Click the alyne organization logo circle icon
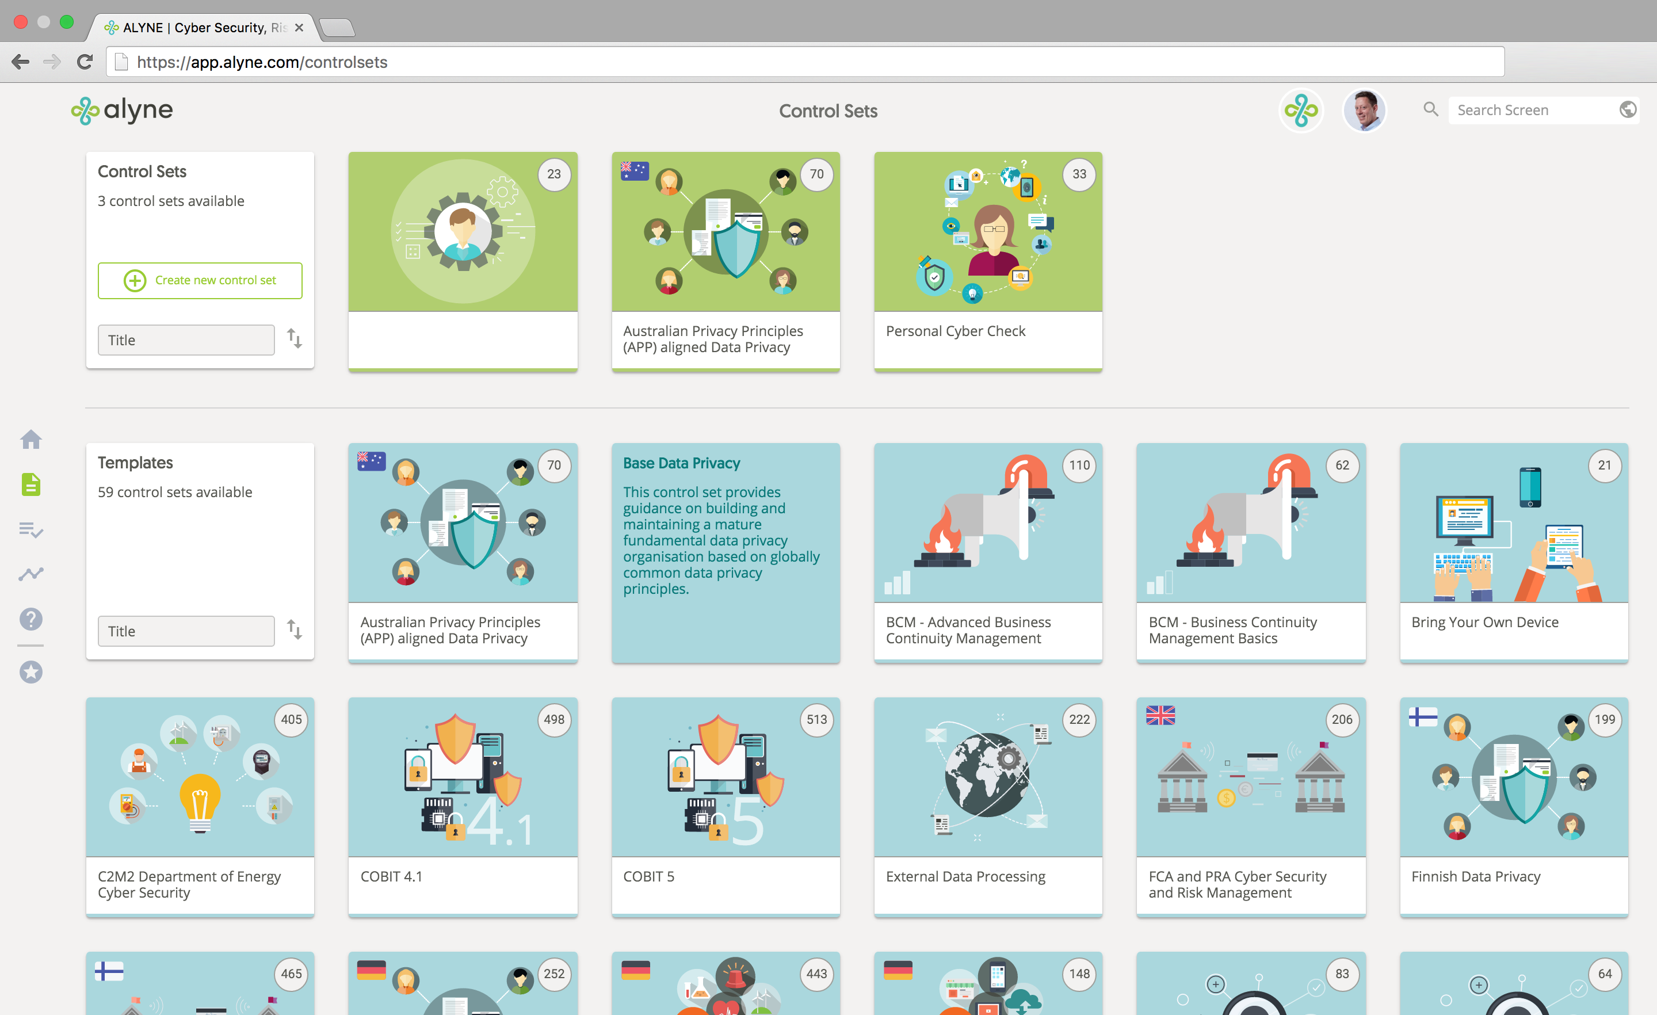 point(1301,110)
